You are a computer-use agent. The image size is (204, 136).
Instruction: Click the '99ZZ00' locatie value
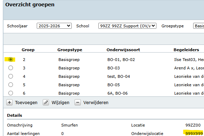(193, 125)
